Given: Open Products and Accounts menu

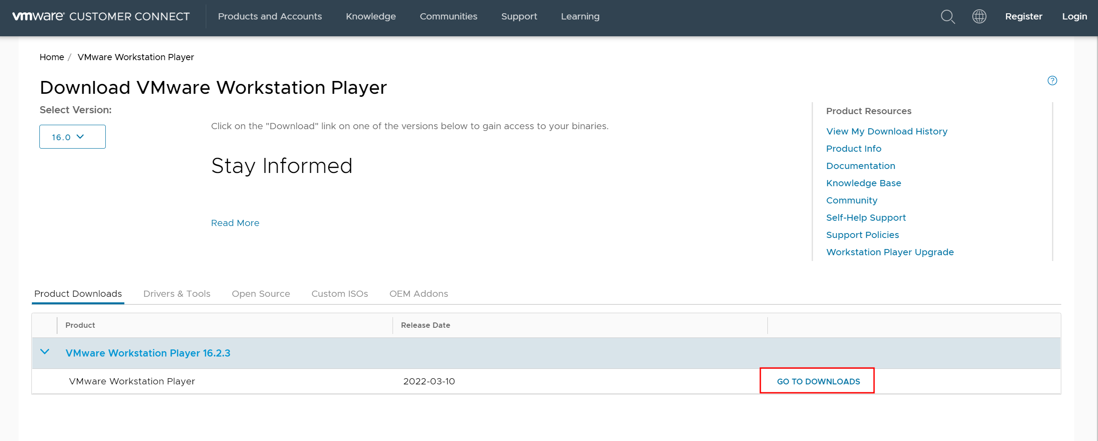Looking at the screenshot, I should (270, 16).
